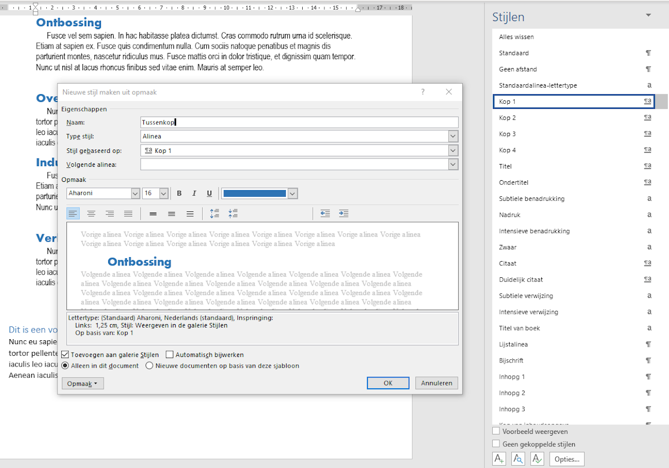Select the Kop 2 style in the list
This screenshot has height=468, width=669.
coord(569,118)
